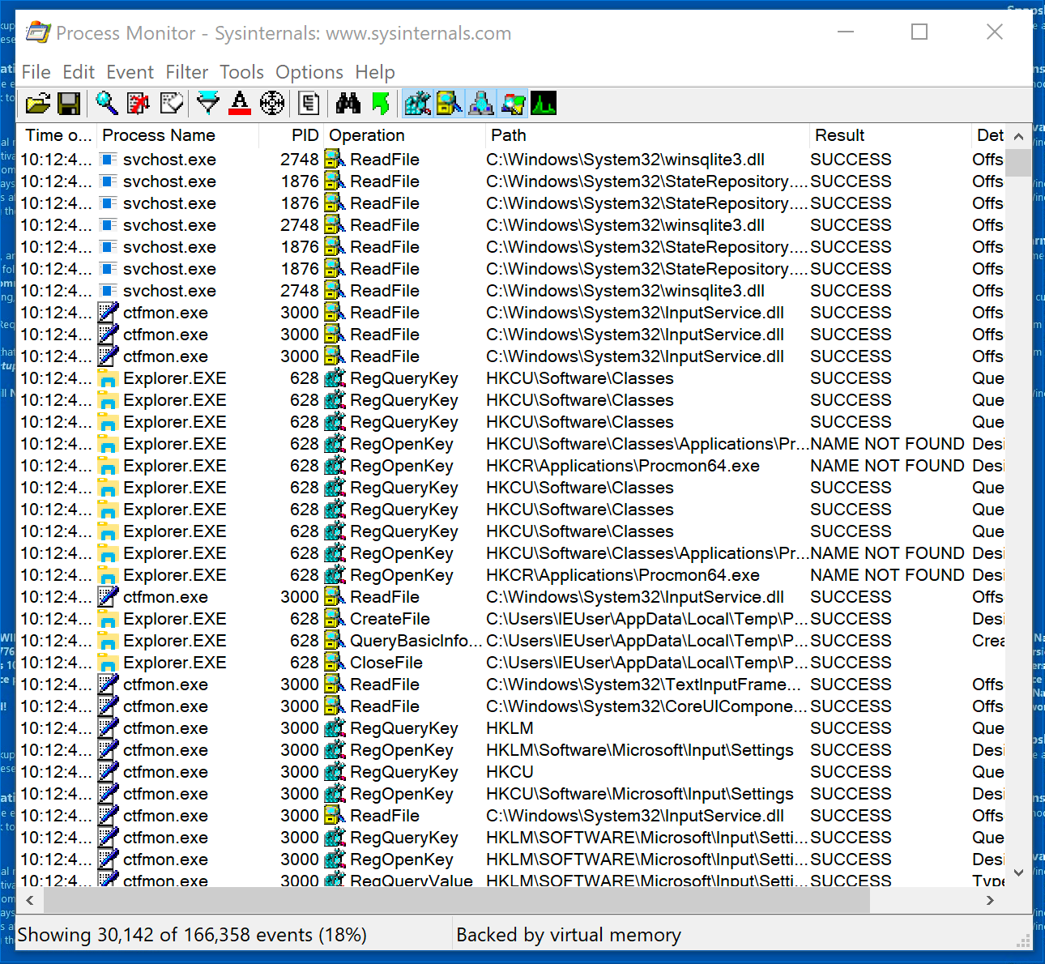Open the Process Tree icon
The width and height of the screenshot is (1045, 964).
309,104
